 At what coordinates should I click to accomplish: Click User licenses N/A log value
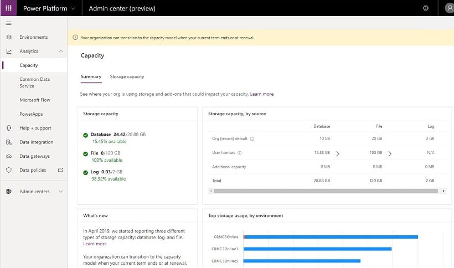coord(431,152)
